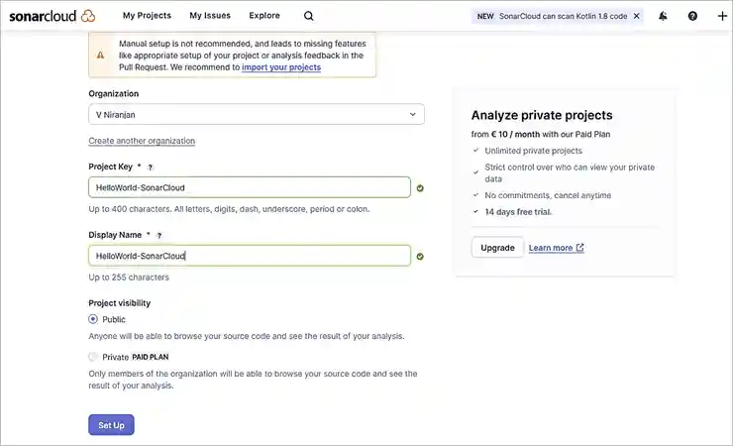This screenshot has height=446, width=733.
Task: Expand the Organization dropdown
Action: 257,115
